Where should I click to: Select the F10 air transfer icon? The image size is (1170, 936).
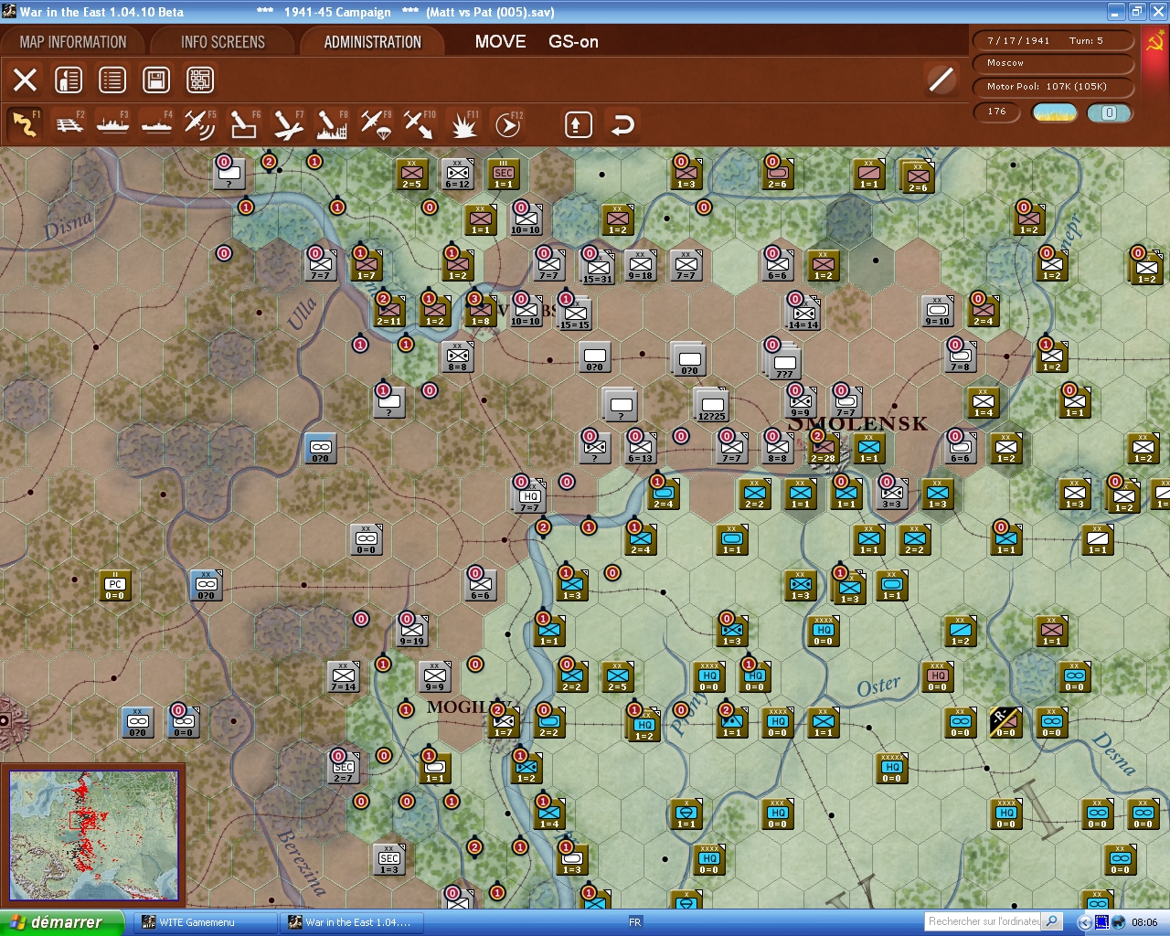[420, 124]
